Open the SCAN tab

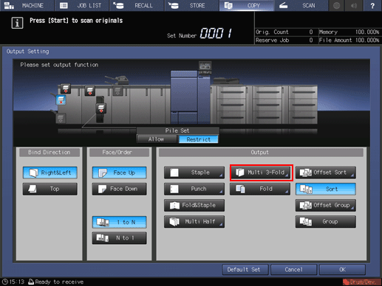coord(301,5)
